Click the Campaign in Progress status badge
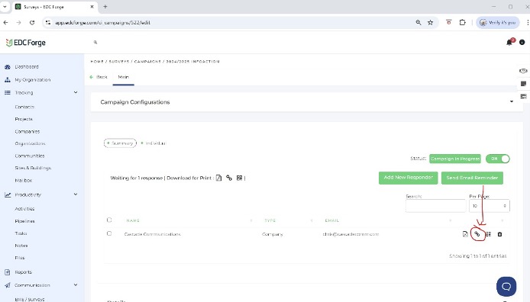The height and width of the screenshot is (302, 530). click(x=455, y=159)
